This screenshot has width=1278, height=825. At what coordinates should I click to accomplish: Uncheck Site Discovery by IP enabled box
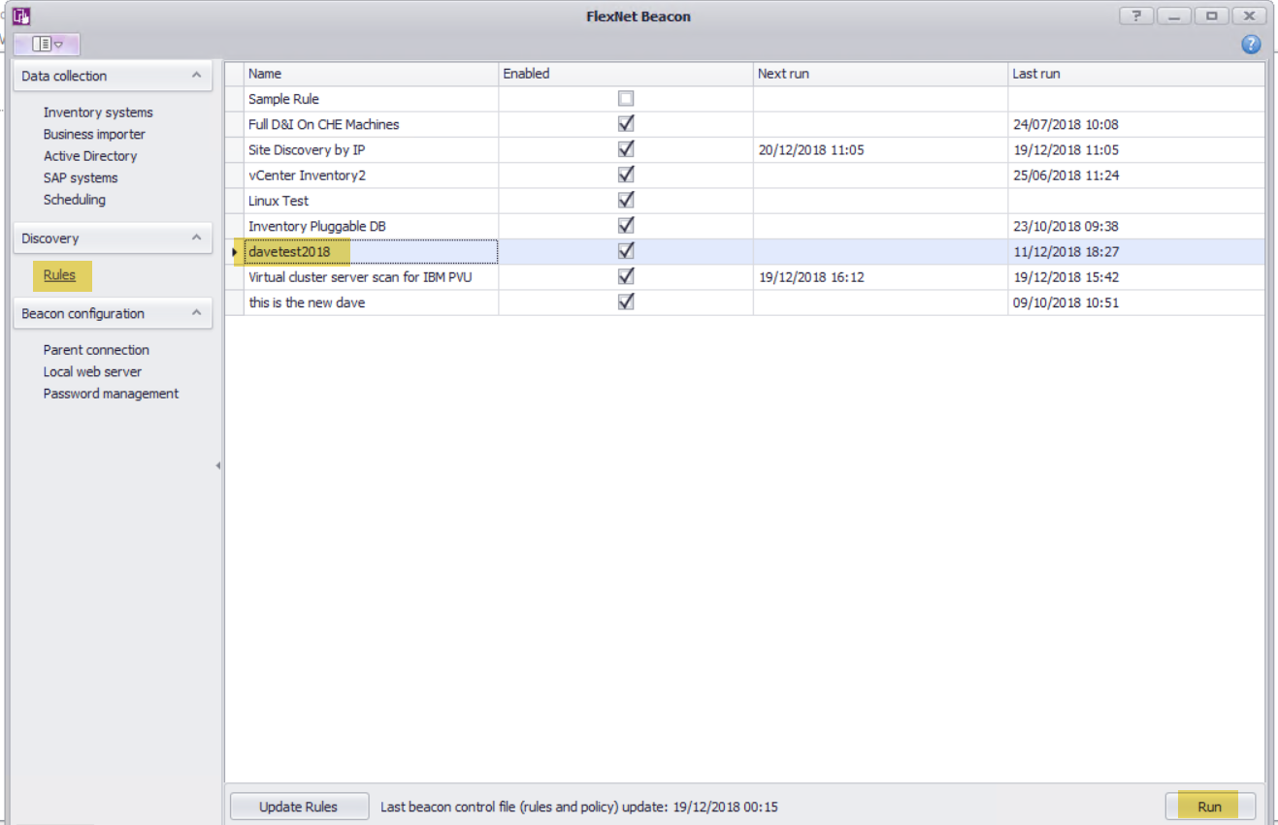626,149
